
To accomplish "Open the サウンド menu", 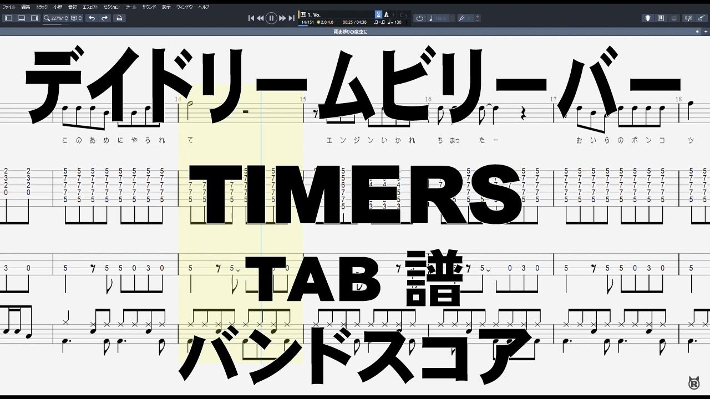I will click(149, 7).
